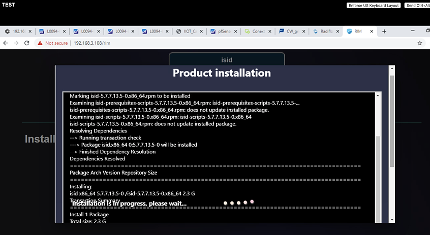Click the installation log scrollbar thumb

pyautogui.click(x=378, y=179)
